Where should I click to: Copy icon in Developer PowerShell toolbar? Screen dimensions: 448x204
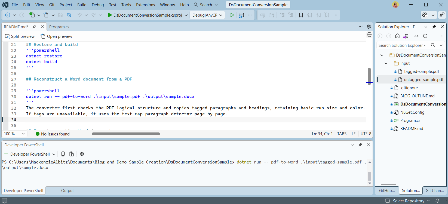click(x=63, y=154)
